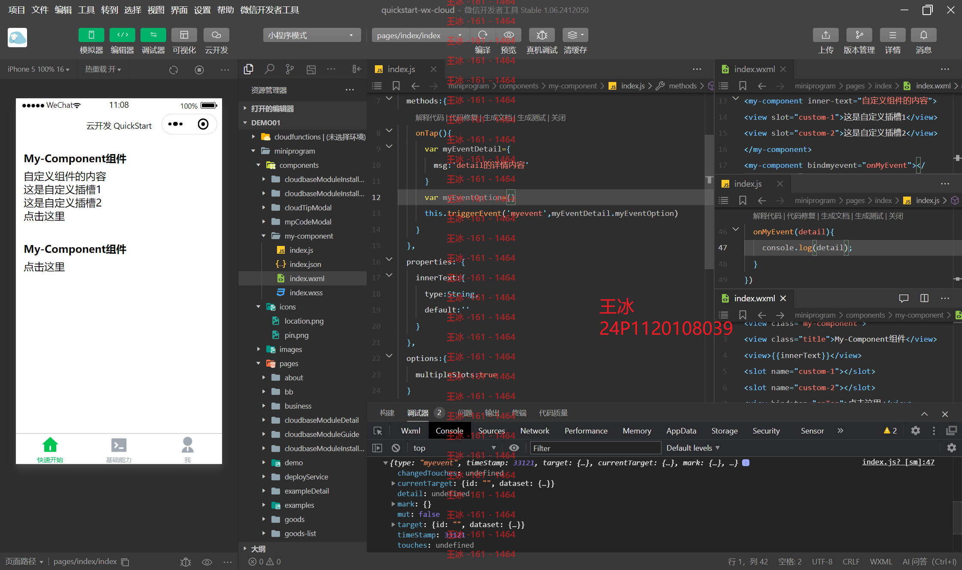Refresh the simulator
Viewport: 962px width, 570px height.
point(174,70)
